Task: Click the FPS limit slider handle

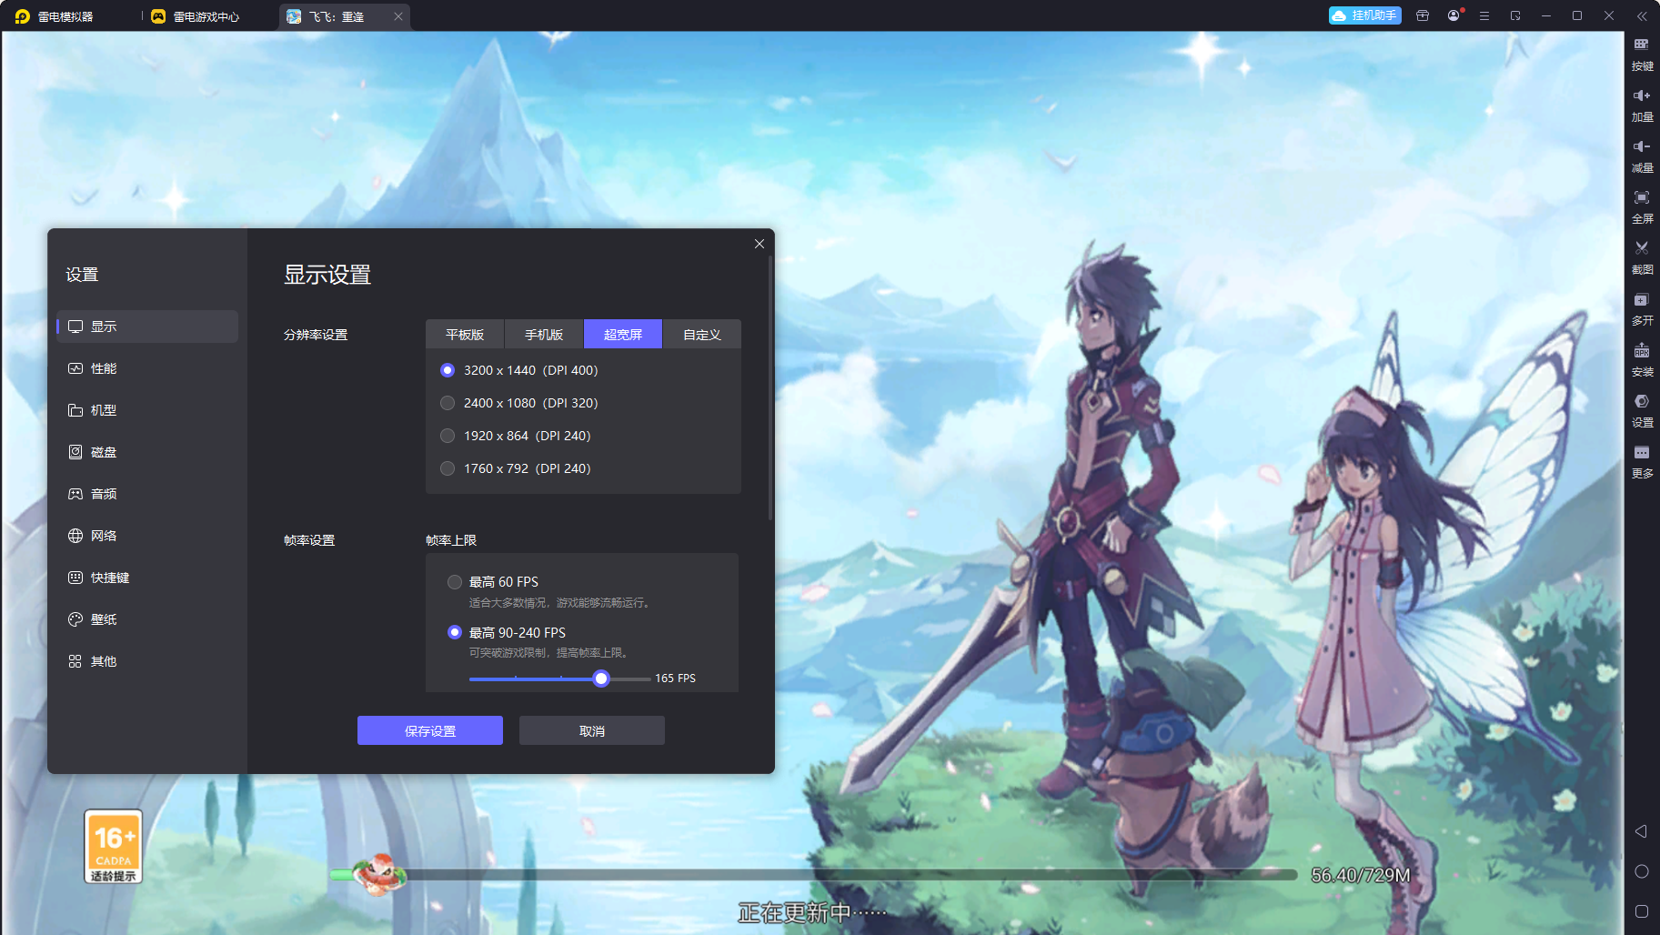Action: 601,679
